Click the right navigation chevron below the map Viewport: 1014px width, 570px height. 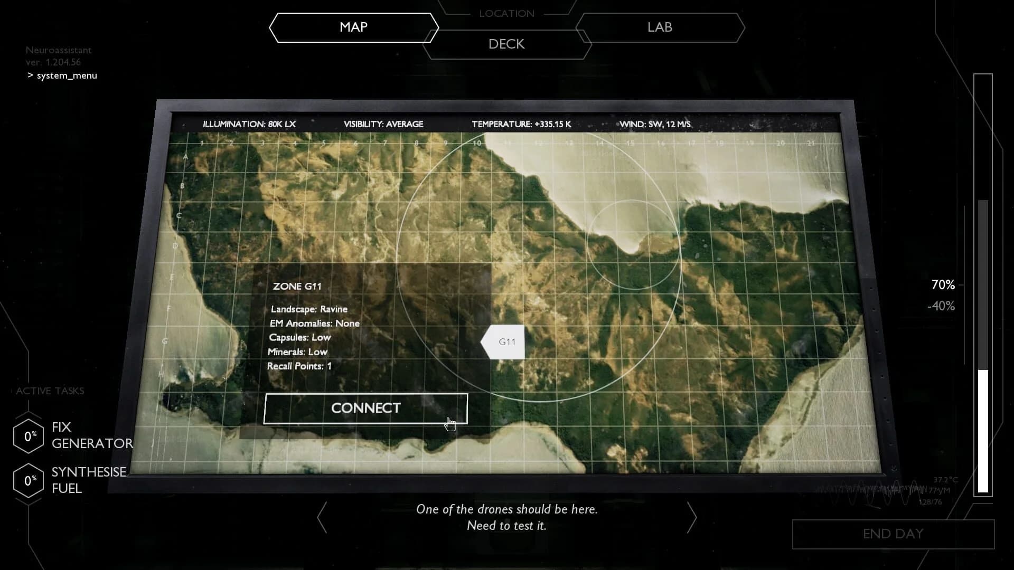click(691, 518)
